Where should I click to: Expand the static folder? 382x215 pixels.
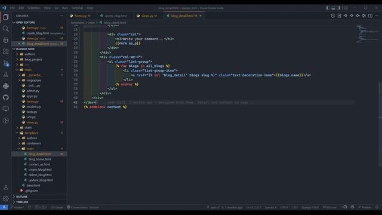pyautogui.click(x=39, y=127)
